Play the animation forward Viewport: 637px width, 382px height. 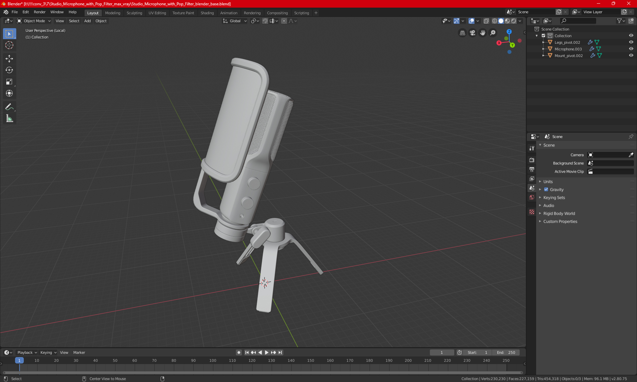click(267, 352)
